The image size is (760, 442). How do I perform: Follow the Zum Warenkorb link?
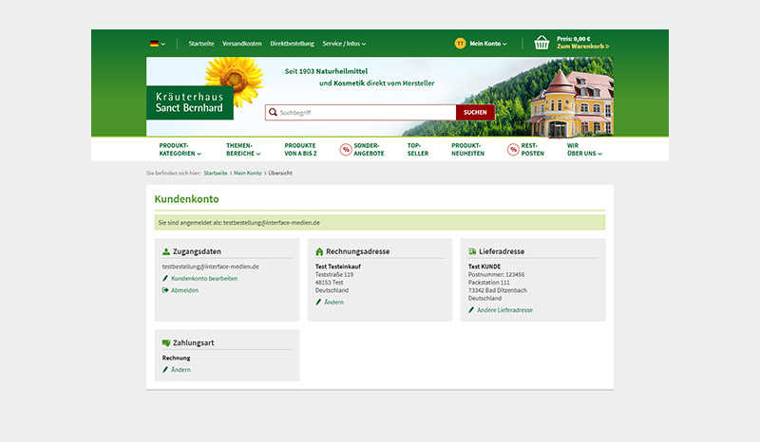[x=582, y=46]
